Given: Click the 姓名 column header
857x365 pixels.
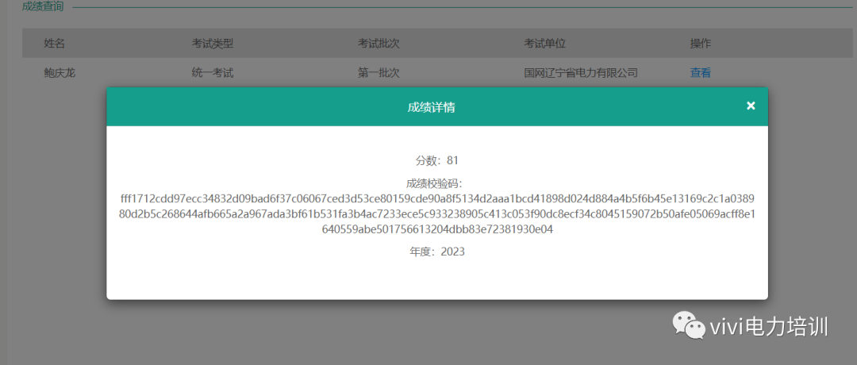Looking at the screenshot, I should pyautogui.click(x=55, y=43).
